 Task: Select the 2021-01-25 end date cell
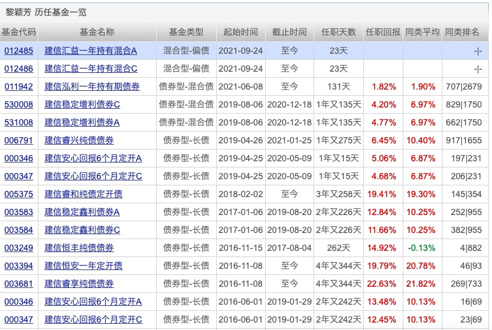pyautogui.click(x=289, y=140)
